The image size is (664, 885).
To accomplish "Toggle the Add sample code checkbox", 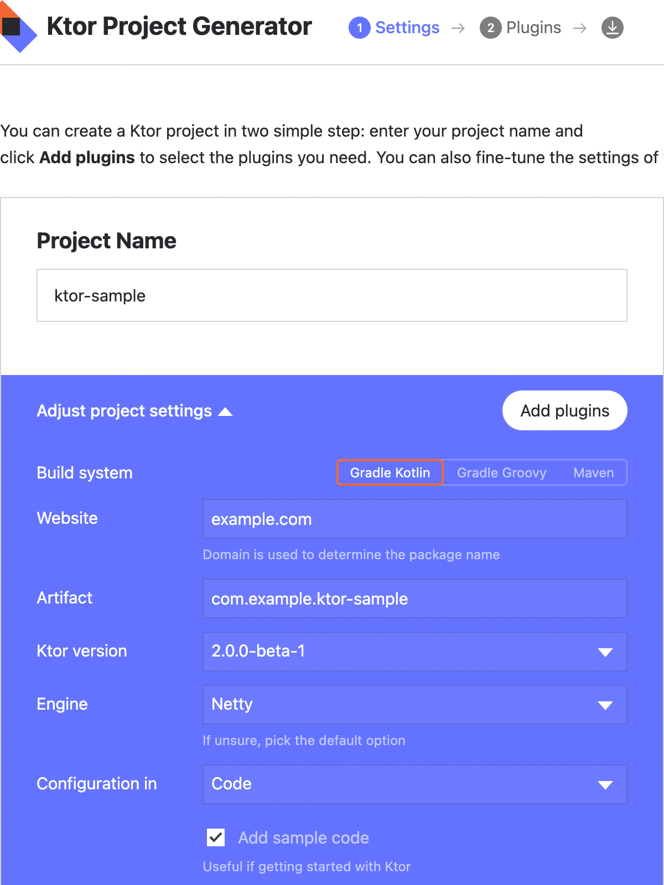I will tap(216, 837).
